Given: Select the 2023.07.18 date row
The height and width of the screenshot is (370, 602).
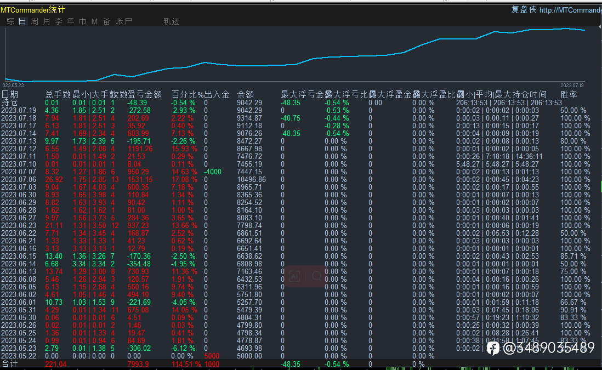Looking at the screenshot, I should coord(19,118).
